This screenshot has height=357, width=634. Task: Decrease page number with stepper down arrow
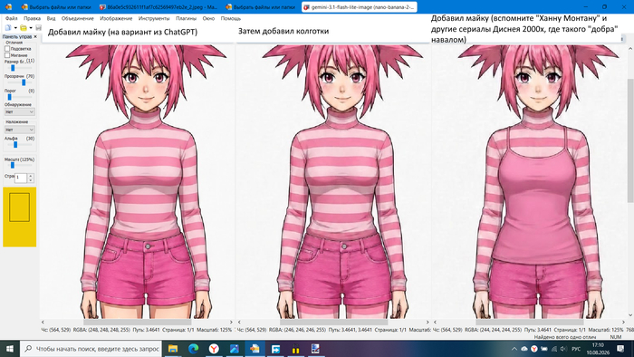(x=31, y=180)
